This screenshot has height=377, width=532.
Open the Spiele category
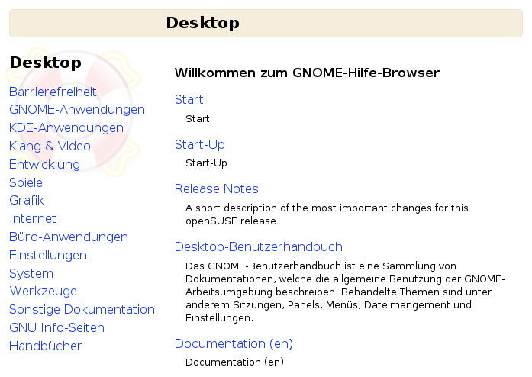click(26, 182)
